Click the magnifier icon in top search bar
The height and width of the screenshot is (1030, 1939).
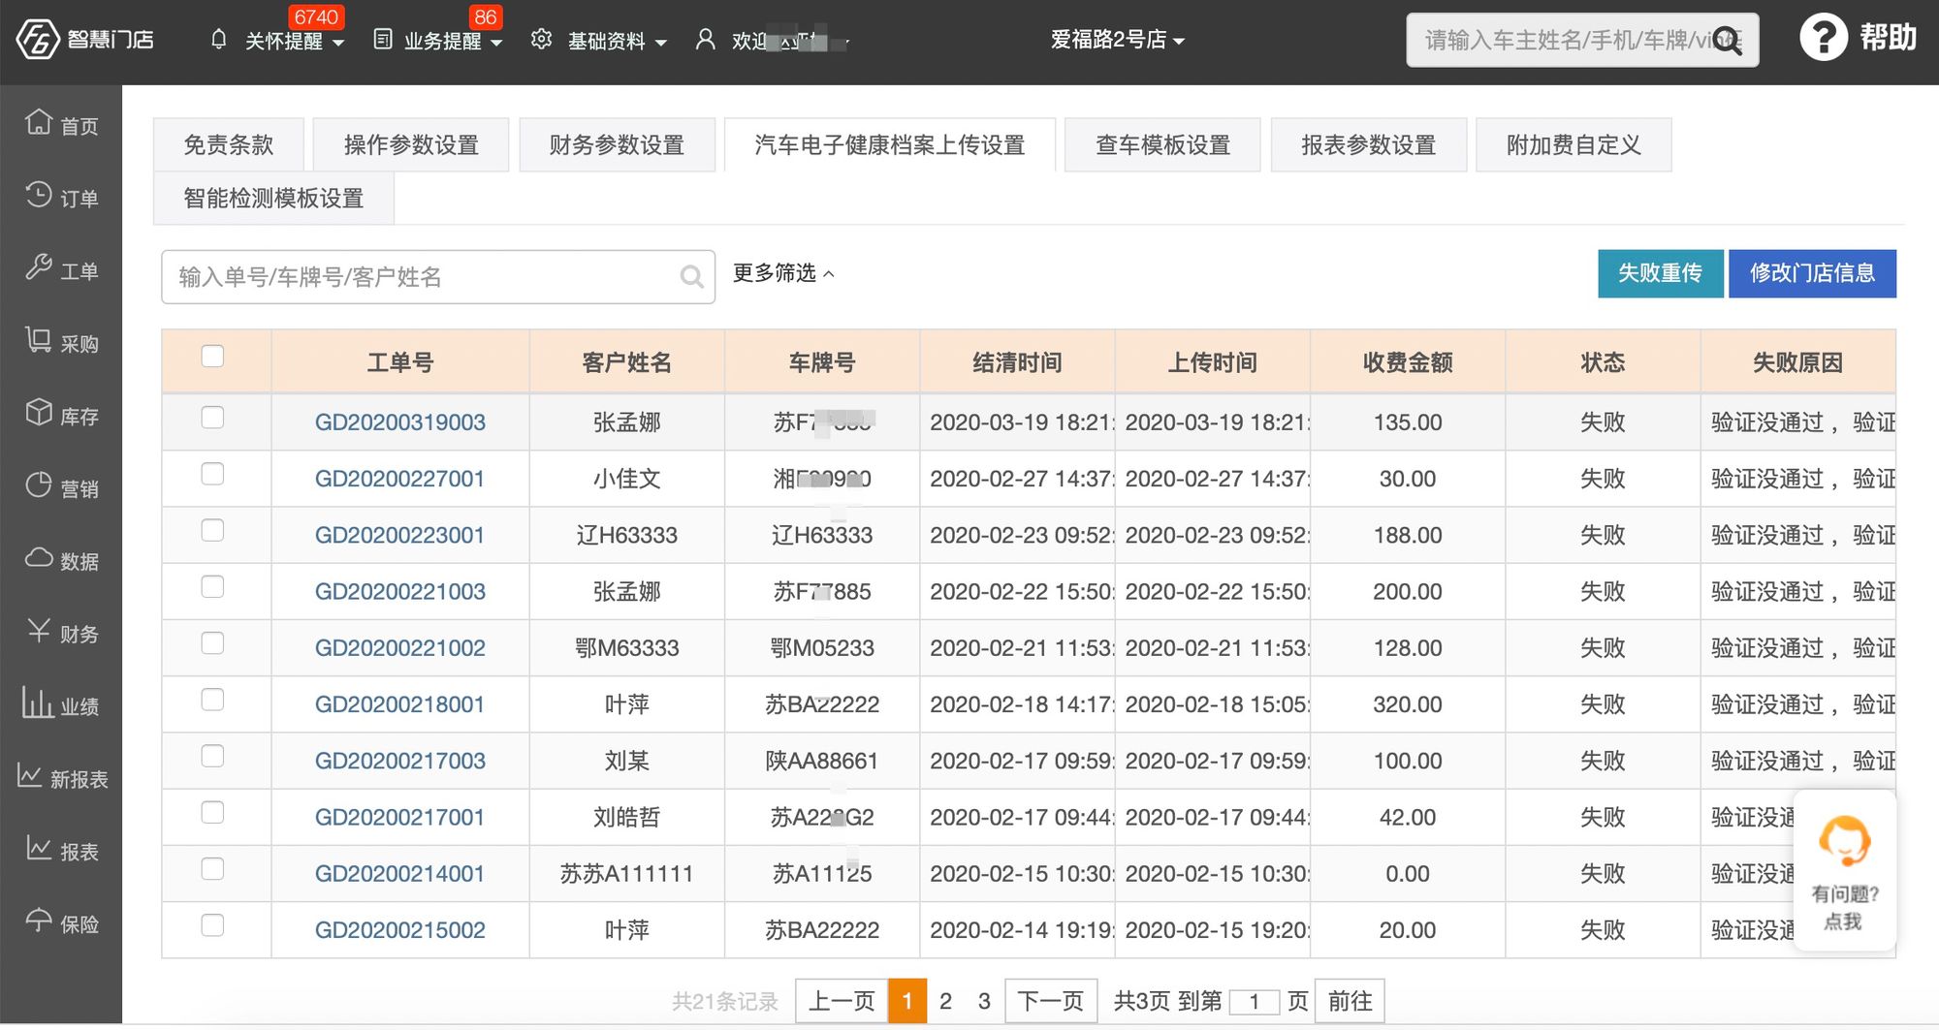point(1727,41)
